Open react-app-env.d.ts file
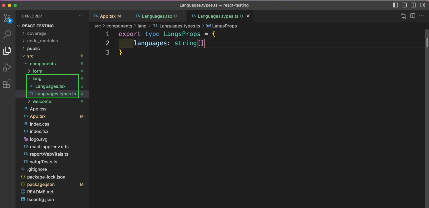This screenshot has height=208, width=429. tap(52, 147)
